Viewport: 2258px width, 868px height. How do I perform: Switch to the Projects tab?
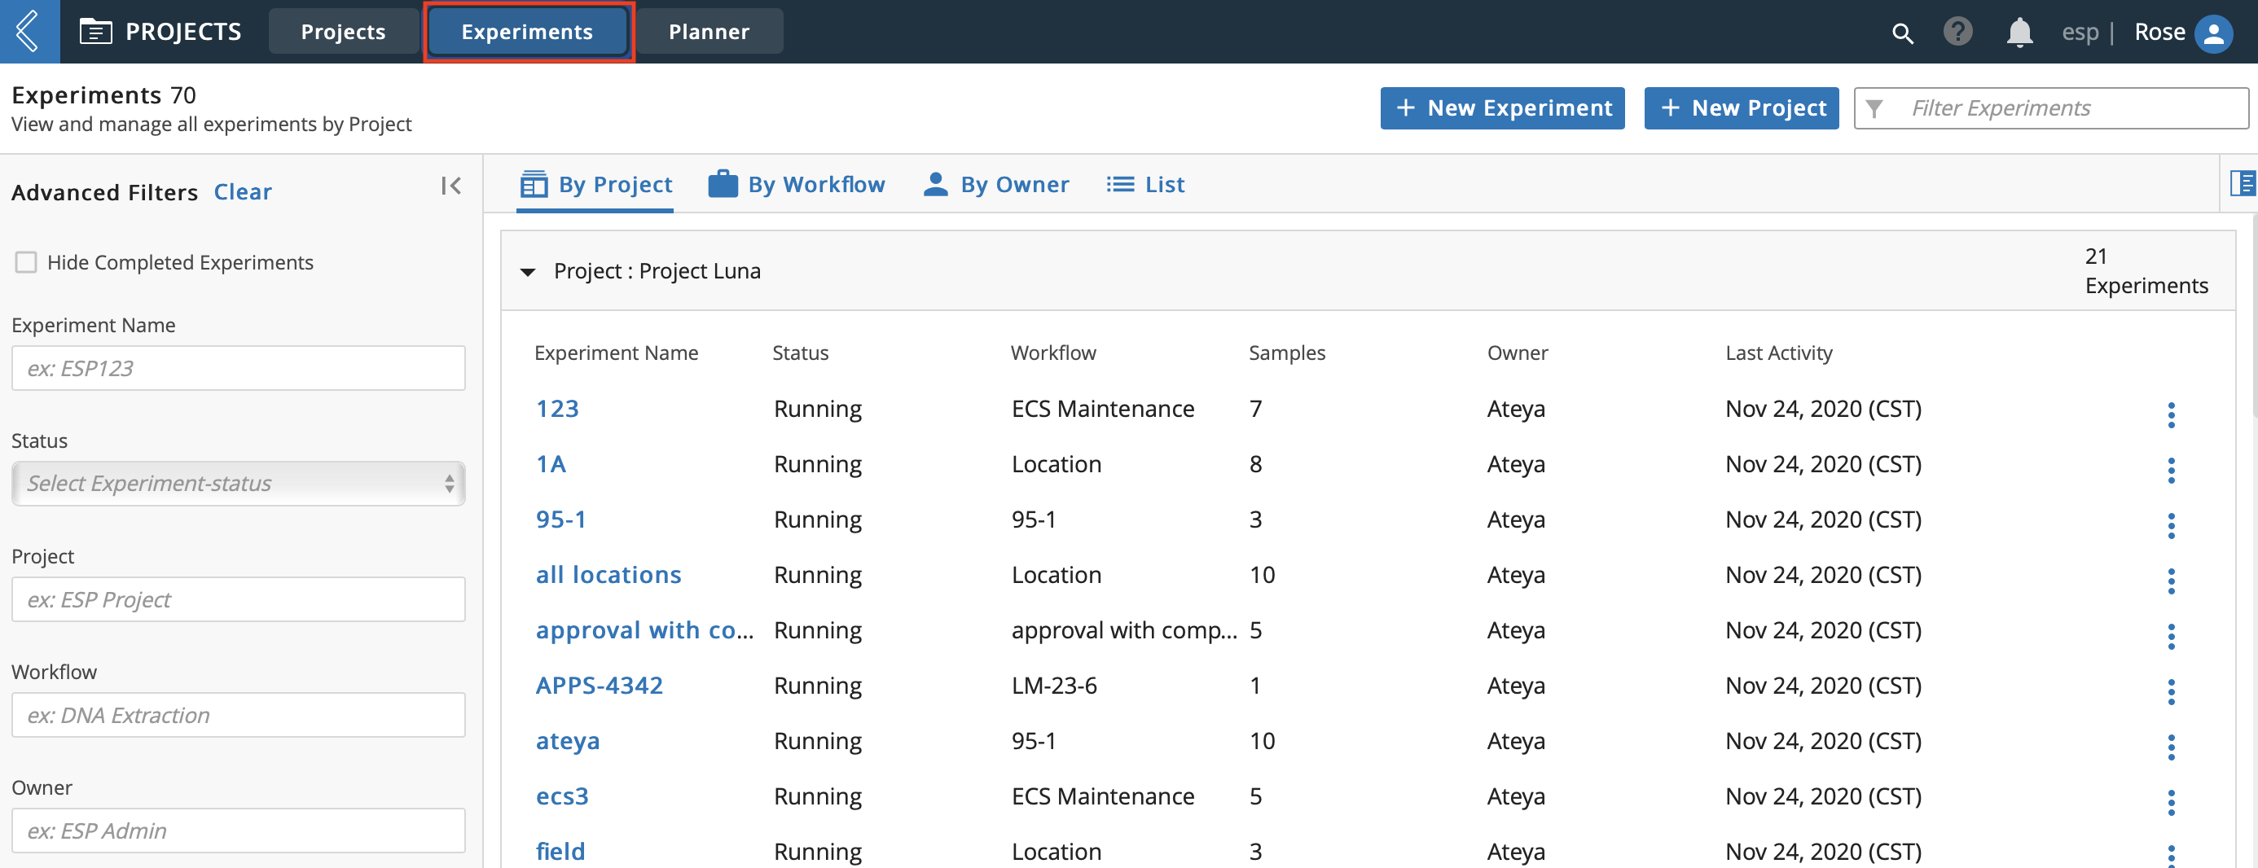pyautogui.click(x=343, y=32)
